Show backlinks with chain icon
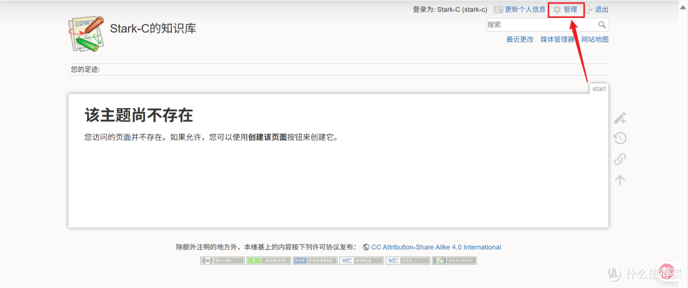 click(x=620, y=159)
